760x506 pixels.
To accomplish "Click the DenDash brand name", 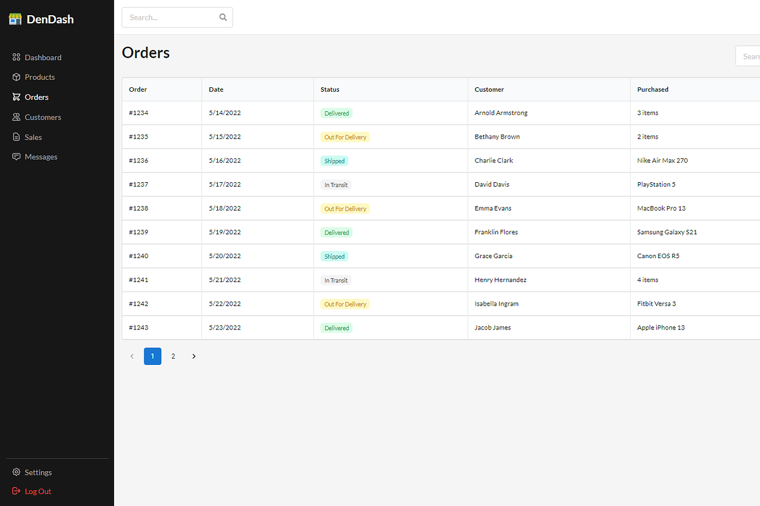I will 50,19.
